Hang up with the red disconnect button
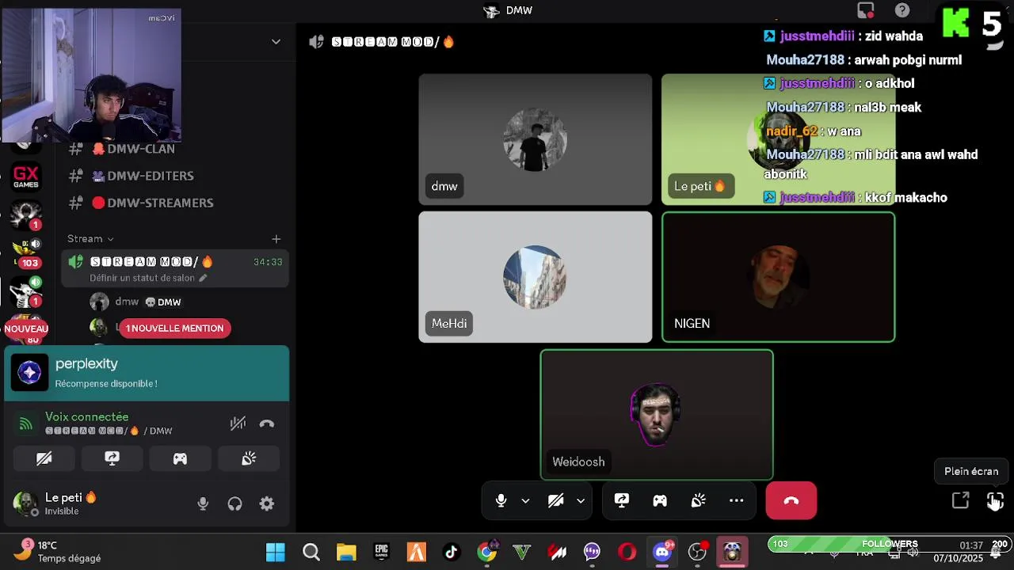This screenshot has width=1014, height=570. point(791,500)
